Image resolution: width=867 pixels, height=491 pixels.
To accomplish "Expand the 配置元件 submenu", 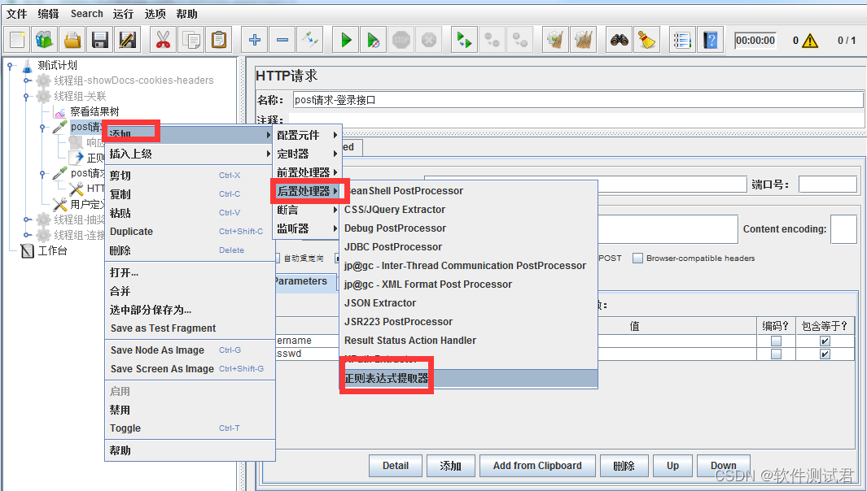I will [x=307, y=135].
